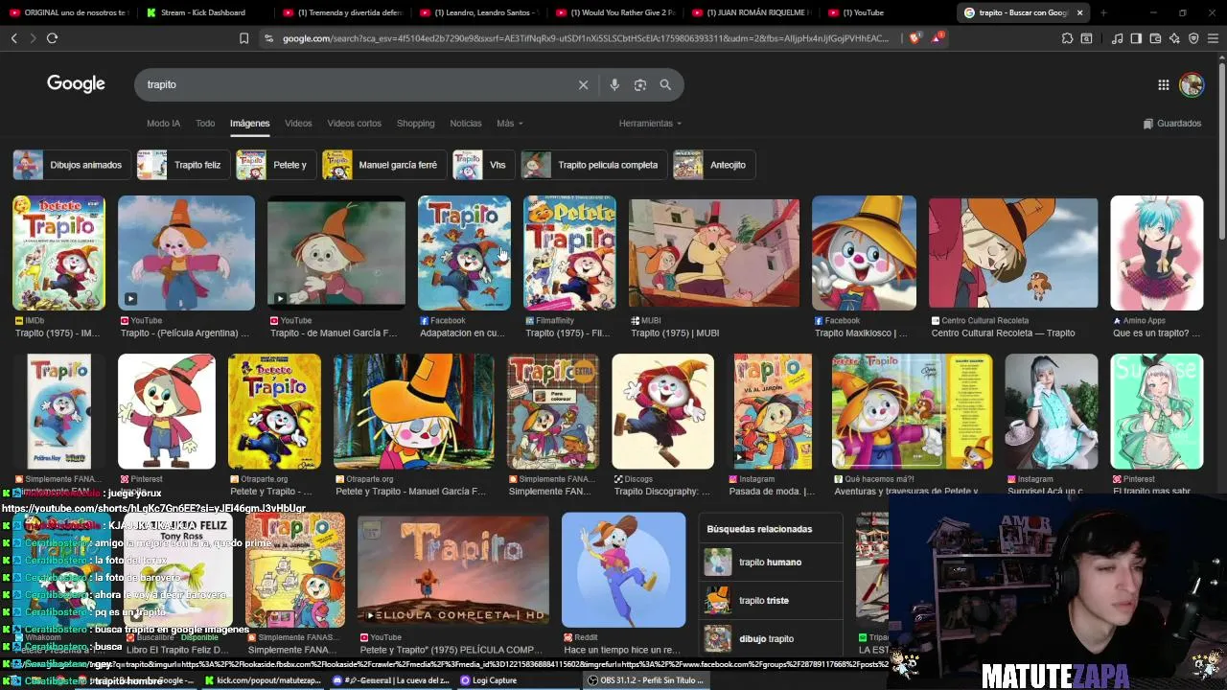Bookmark this page
This screenshot has height=690, width=1227.
tap(243, 38)
